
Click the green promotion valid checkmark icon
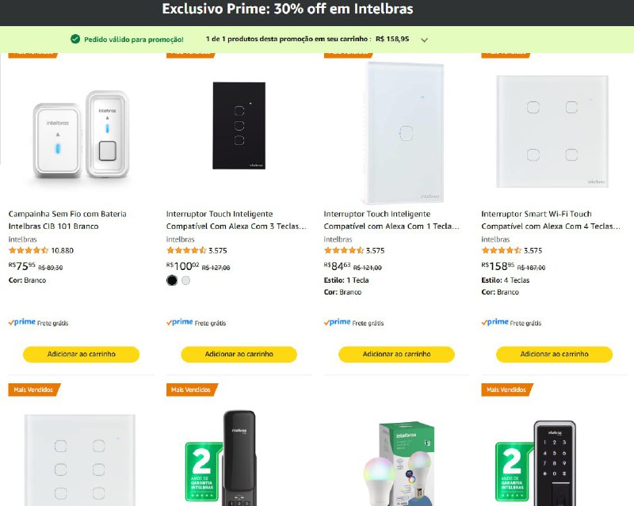point(75,39)
